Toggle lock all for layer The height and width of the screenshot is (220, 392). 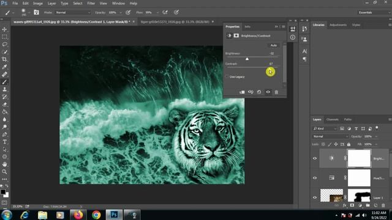point(349,144)
